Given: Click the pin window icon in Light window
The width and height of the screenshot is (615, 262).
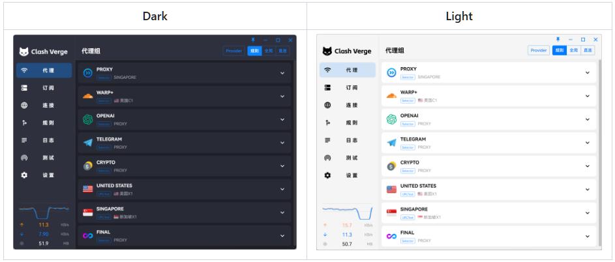Looking at the screenshot, I should pyautogui.click(x=558, y=40).
